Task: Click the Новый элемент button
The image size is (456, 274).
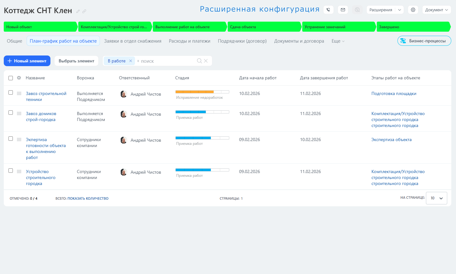Action: click(27, 61)
